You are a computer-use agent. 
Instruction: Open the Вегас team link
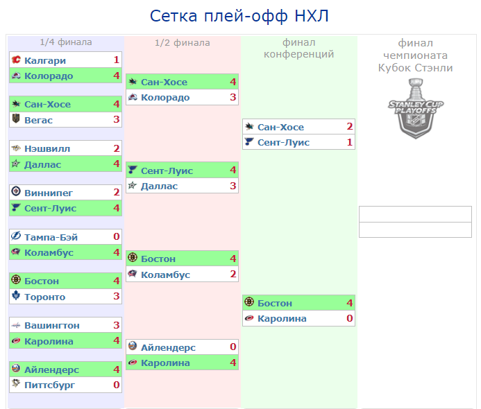38,120
